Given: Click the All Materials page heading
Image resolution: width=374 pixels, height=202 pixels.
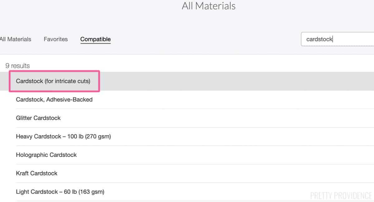Looking at the screenshot, I should click(x=209, y=6).
